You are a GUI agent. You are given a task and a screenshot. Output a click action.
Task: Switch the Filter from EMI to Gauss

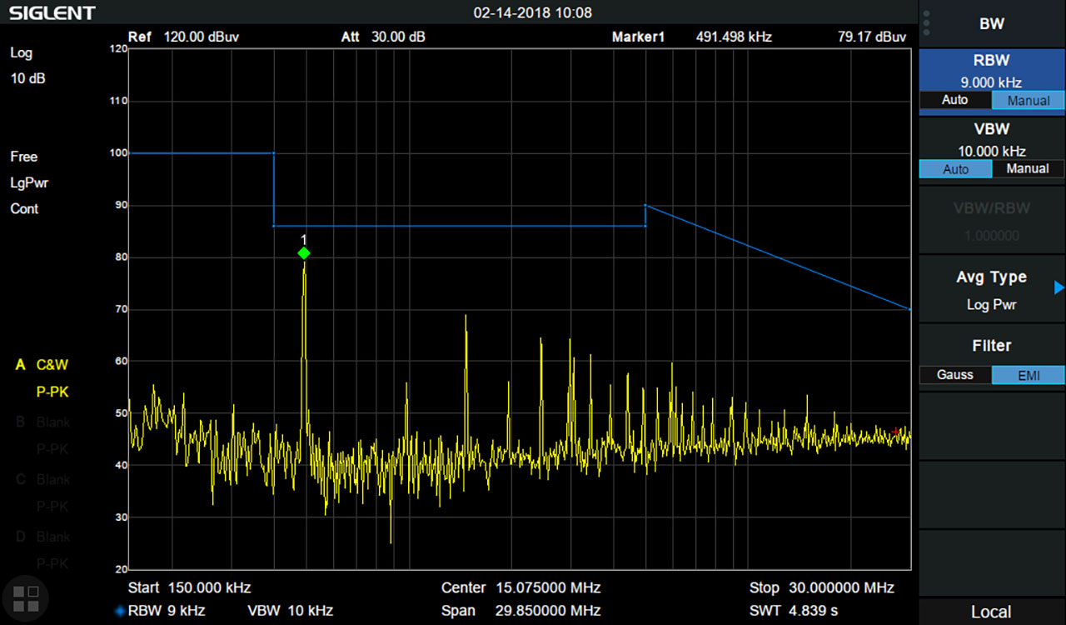click(955, 375)
